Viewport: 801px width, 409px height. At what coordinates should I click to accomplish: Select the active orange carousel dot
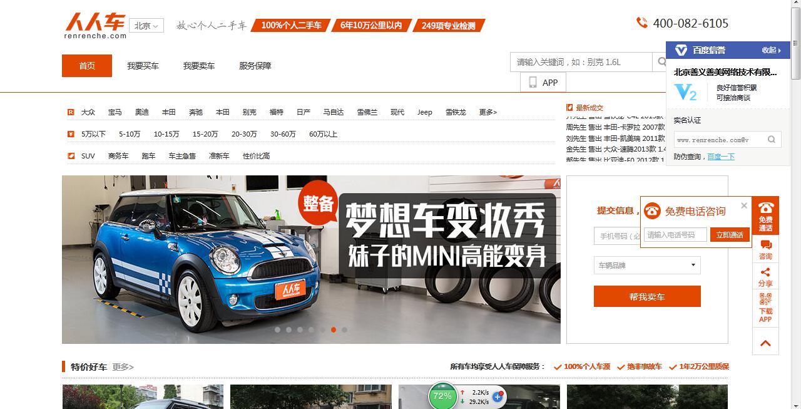[x=334, y=329]
